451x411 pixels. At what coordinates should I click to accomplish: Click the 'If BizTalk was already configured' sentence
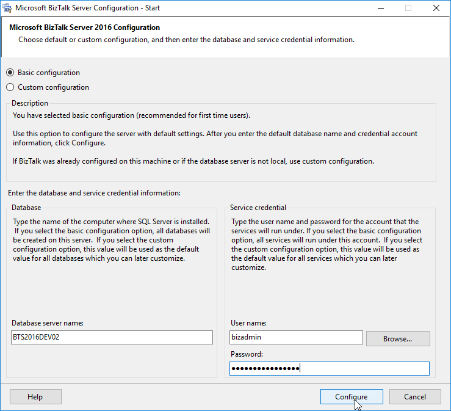coord(193,161)
